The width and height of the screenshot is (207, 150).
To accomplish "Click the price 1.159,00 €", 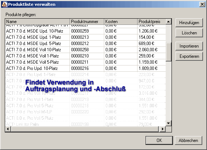I will click(148, 62).
